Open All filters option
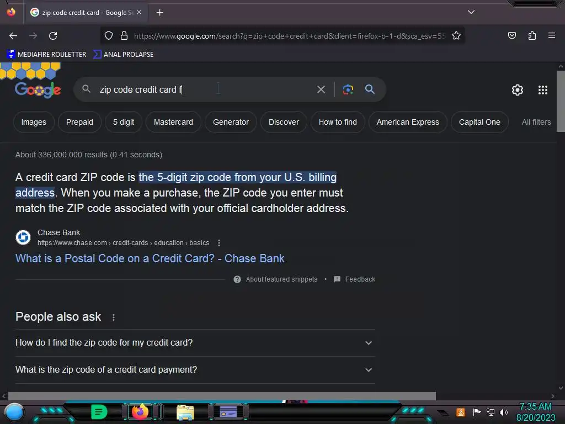 pos(536,122)
